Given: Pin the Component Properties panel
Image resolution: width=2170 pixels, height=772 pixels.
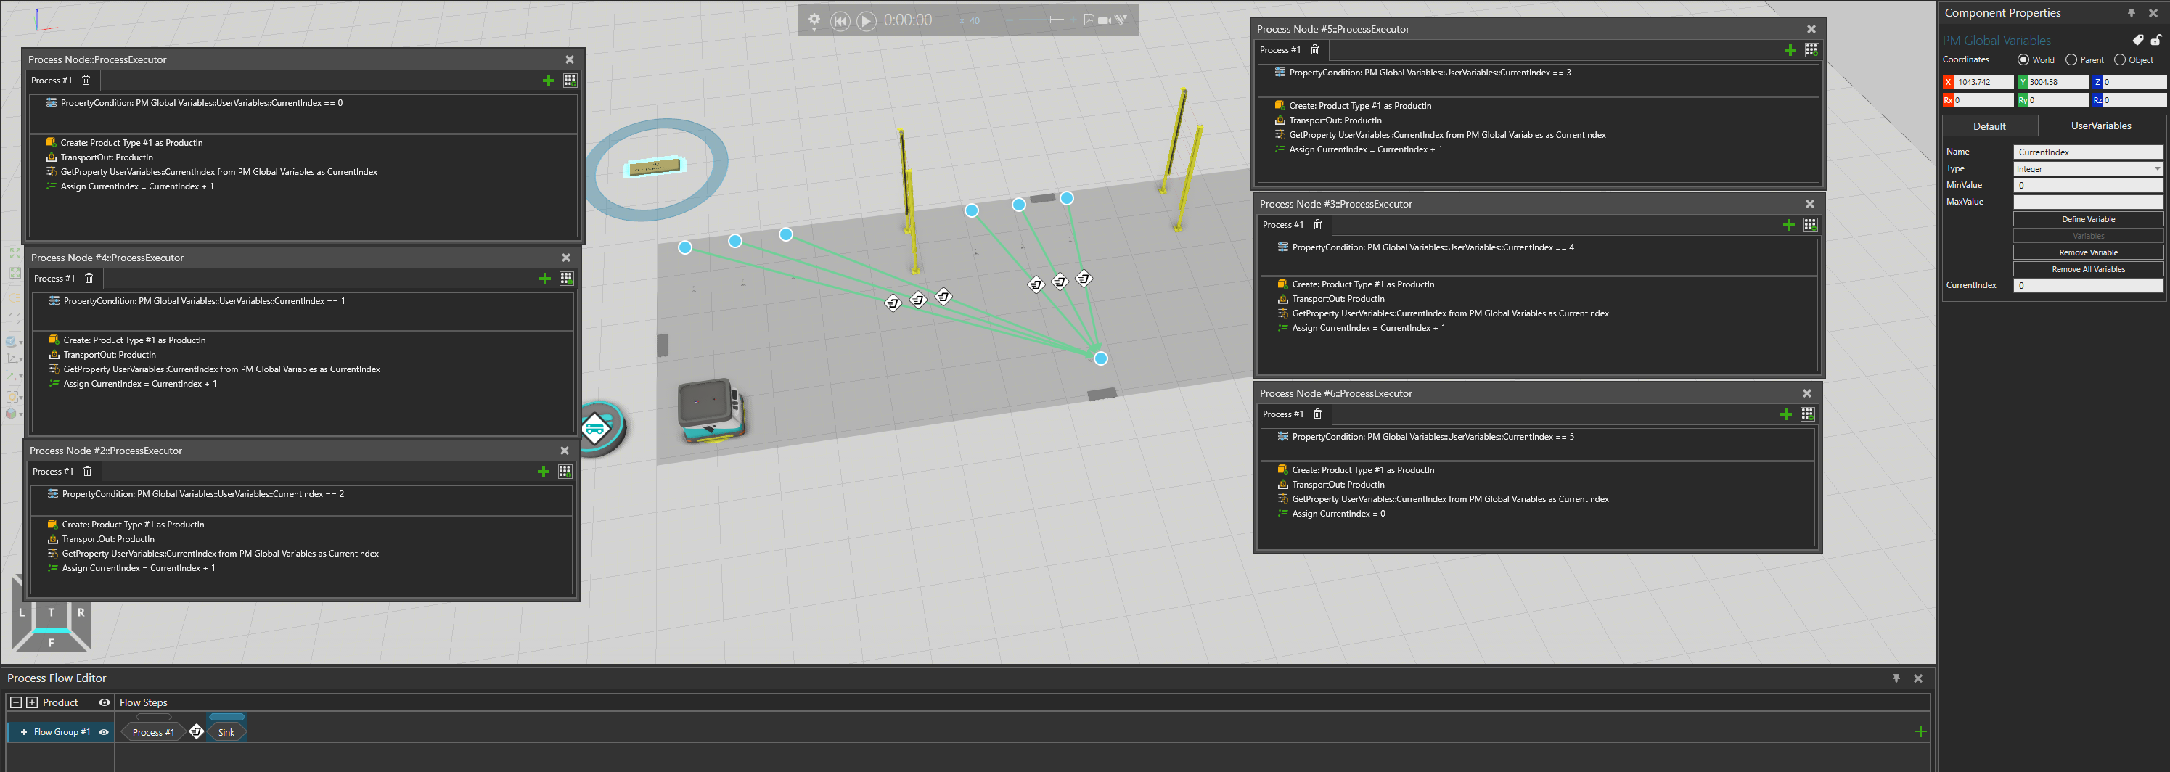Looking at the screenshot, I should pyautogui.click(x=2130, y=14).
